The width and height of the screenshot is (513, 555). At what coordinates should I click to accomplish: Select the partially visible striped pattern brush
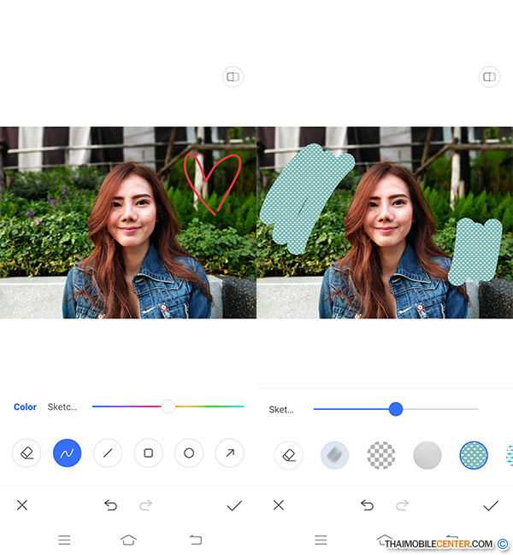click(x=509, y=455)
